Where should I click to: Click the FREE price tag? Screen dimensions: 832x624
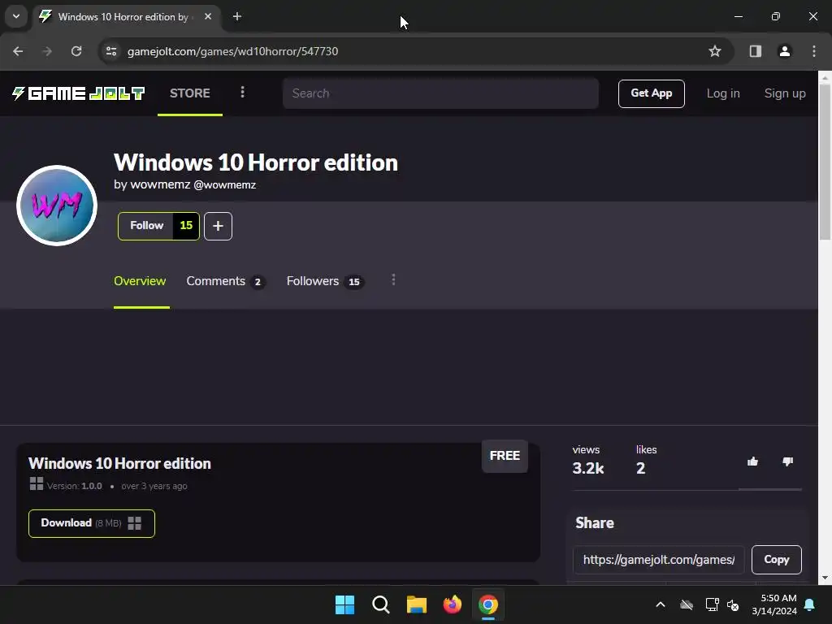point(505,456)
